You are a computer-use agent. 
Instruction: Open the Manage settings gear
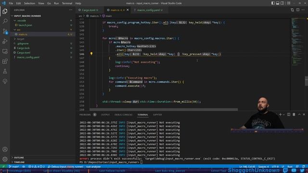click(x=5, y=159)
